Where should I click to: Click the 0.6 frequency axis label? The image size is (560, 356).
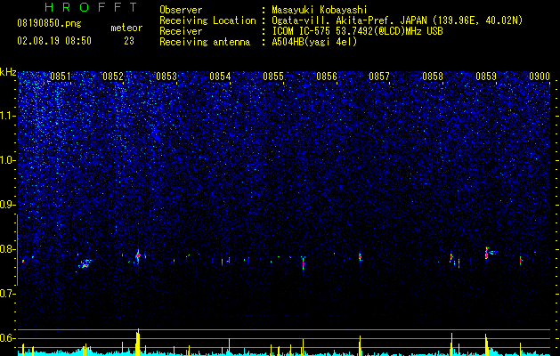(7, 338)
